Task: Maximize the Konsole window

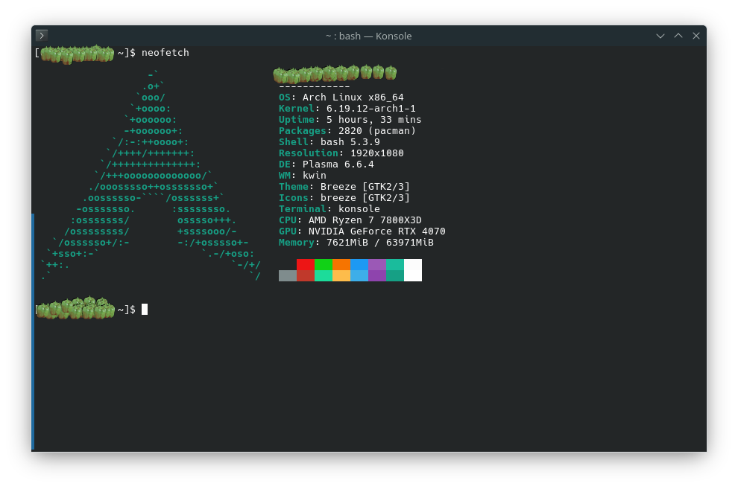Action: tap(678, 36)
